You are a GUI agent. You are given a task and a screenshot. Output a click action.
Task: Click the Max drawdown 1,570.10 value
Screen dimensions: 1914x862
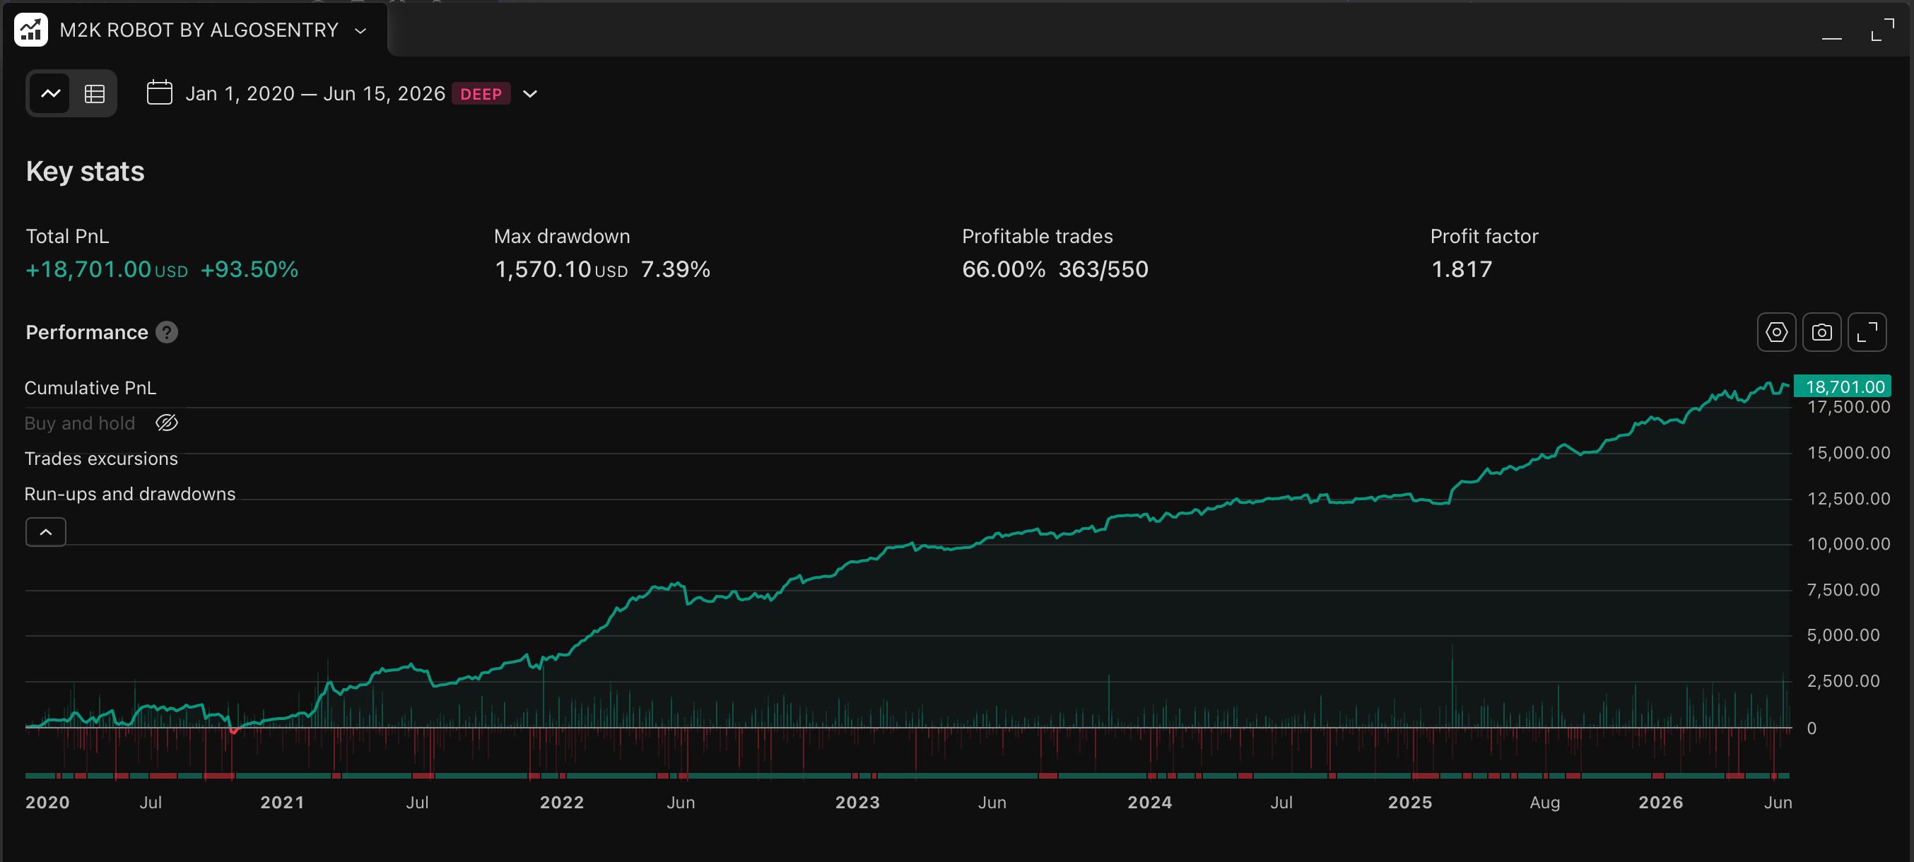(562, 268)
